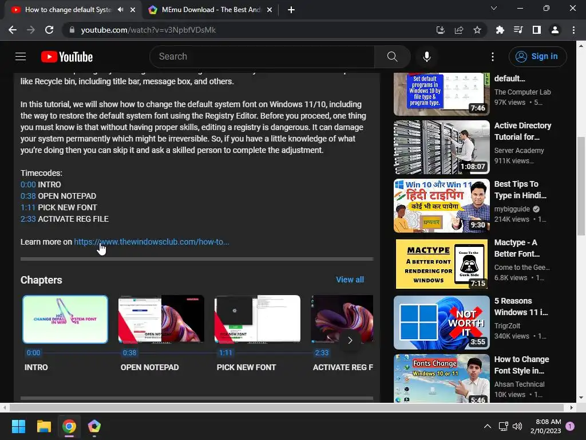Select INTRO chapter thumbnail
Screen dimensions: 586x440
[x=65, y=319]
